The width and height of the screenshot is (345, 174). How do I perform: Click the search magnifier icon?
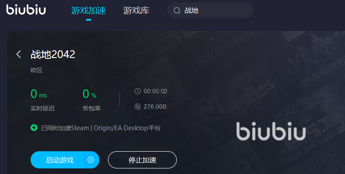pos(177,10)
